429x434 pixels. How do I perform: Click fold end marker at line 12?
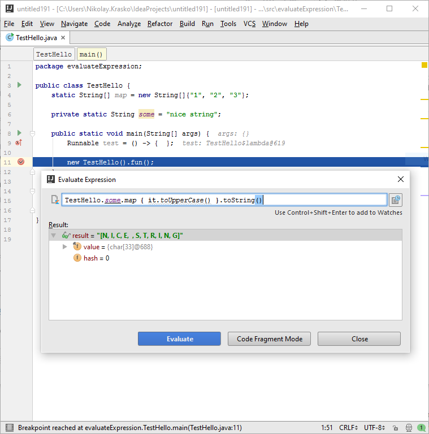tap(32, 172)
